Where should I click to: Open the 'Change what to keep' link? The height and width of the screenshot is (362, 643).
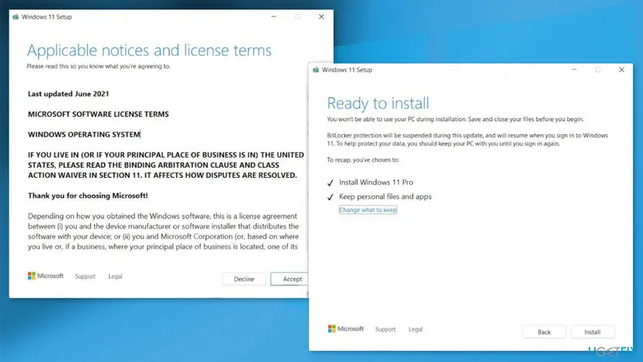click(x=368, y=210)
